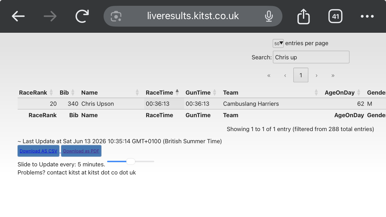The image size is (386, 217).
Task: Select page 1 in pagination
Action: click(301, 75)
